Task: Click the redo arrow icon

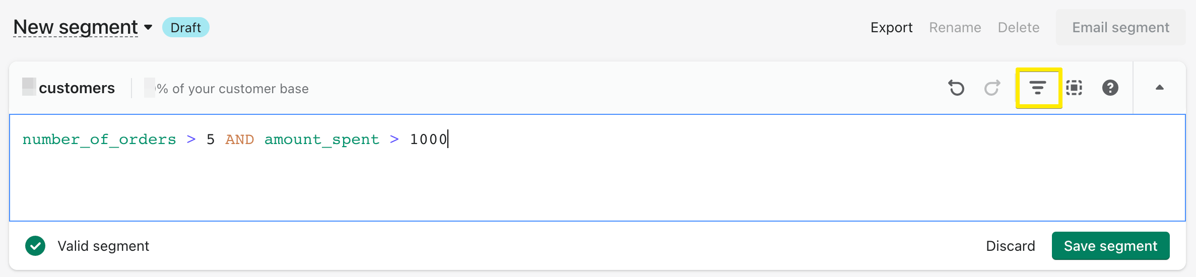Action: coord(991,88)
